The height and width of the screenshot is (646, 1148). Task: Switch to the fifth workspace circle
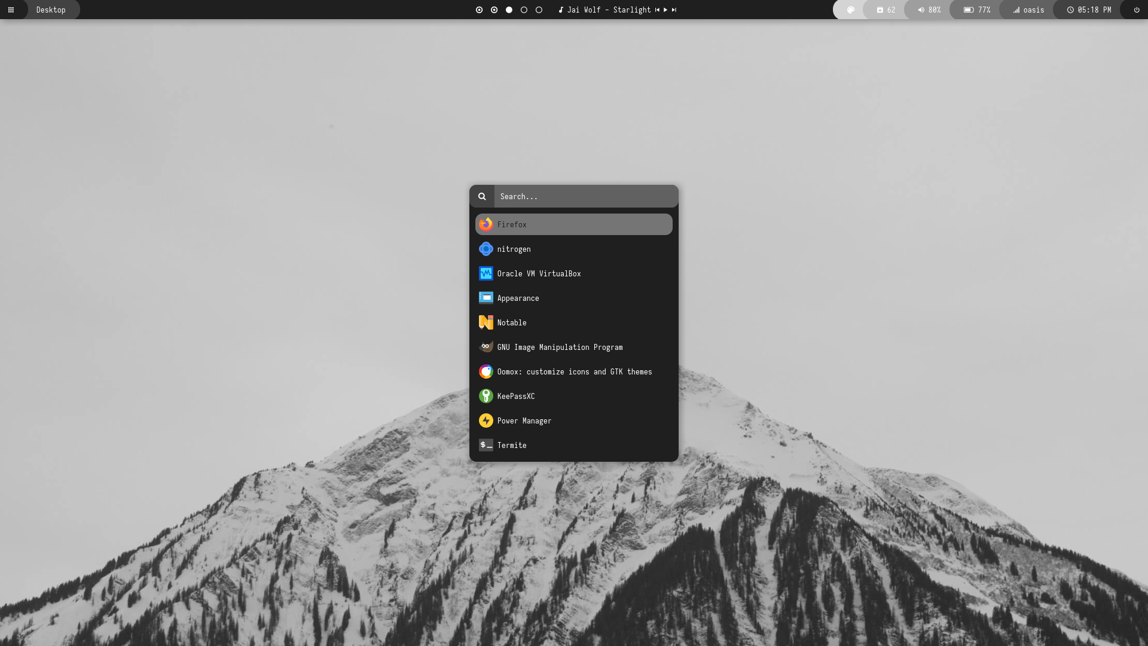click(539, 10)
